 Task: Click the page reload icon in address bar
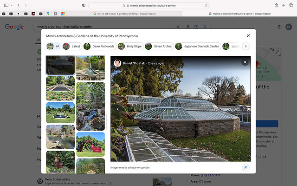point(206,5)
